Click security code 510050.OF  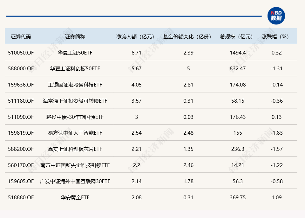click(x=21, y=53)
